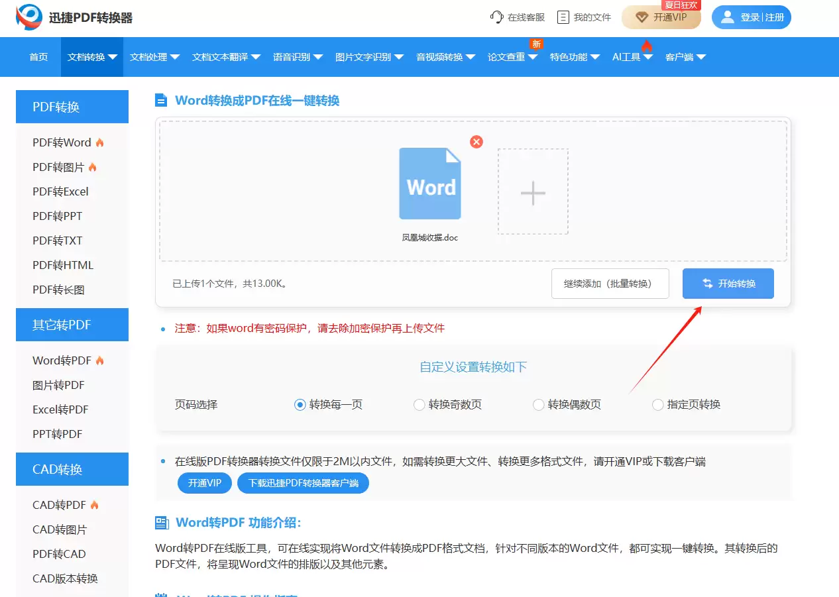The width and height of the screenshot is (839, 597).
Task: Click the VIP crown icon in 开通VIP
Action: click(641, 17)
